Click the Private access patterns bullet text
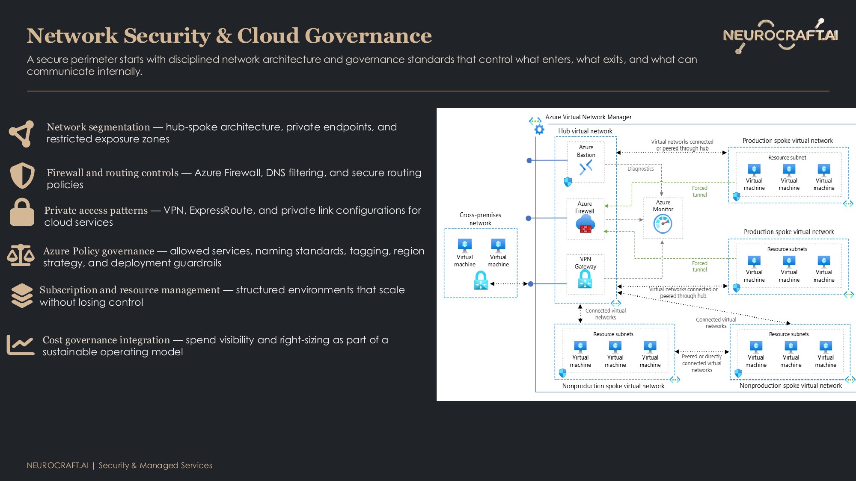Screen dimensions: 856x481 click(x=233, y=216)
